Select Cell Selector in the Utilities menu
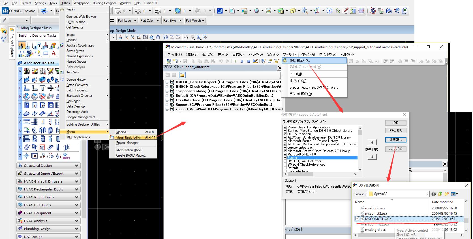 pos(75,27)
